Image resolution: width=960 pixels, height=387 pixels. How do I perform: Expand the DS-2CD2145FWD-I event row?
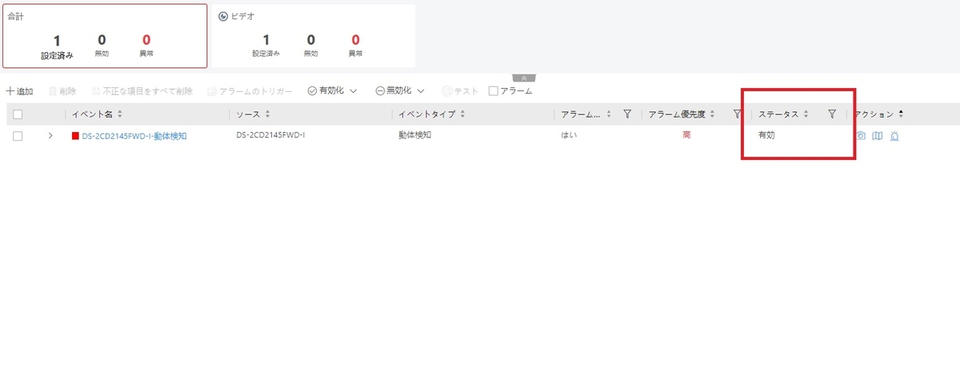click(x=50, y=136)
